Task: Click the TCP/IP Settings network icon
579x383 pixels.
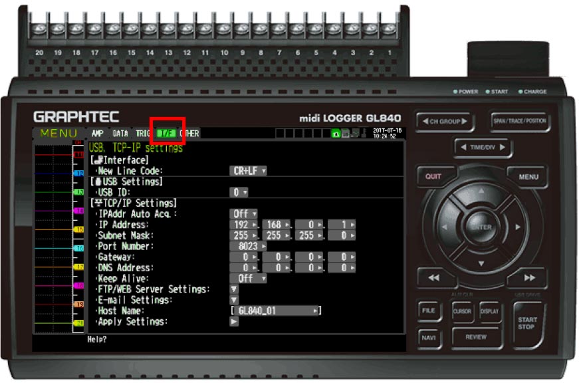Action: [x=98, y=203]
